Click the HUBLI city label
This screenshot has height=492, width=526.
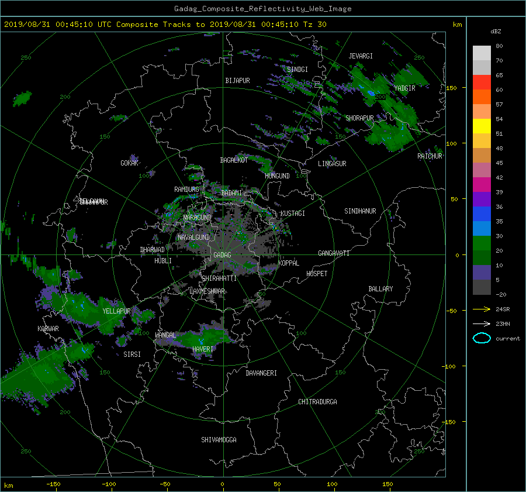click(163, 260)
